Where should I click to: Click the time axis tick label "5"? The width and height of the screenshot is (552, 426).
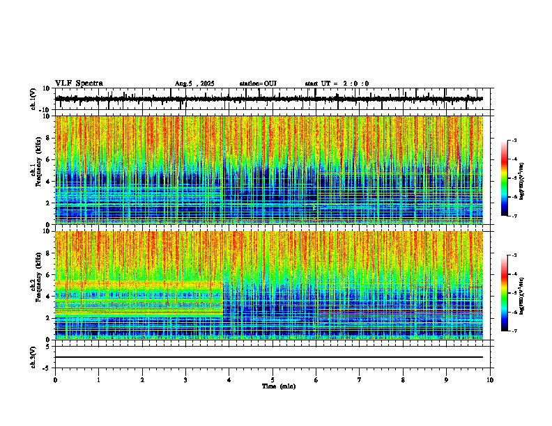pyautogui.click(x=273, y=380)
